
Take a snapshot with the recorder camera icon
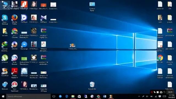pos(161,92)
